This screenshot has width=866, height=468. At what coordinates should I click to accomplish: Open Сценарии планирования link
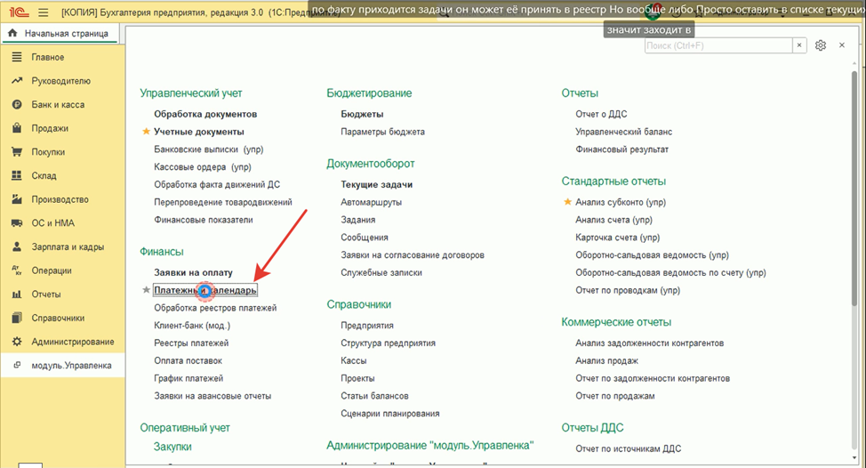click(x=390, y=414)
